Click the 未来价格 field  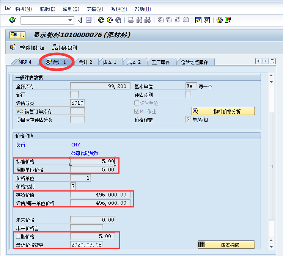click(93, 220)
